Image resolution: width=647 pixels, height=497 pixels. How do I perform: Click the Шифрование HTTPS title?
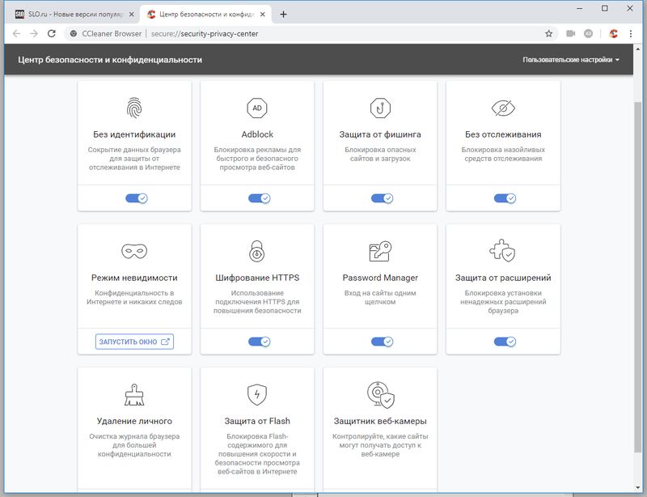(x=257, y=278)
